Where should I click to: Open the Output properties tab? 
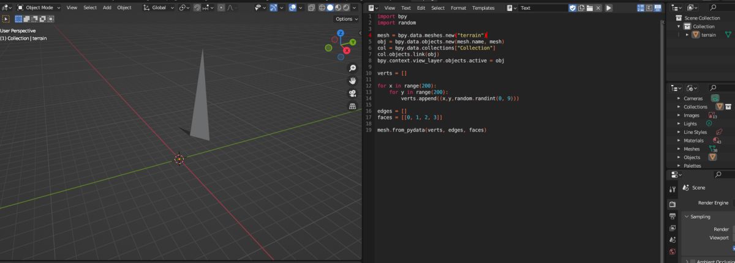(x=673, y=216)
